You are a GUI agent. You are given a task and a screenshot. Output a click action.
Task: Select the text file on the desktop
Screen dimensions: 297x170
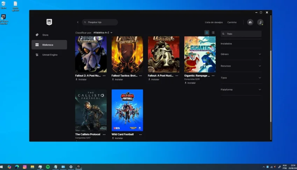(15, 6)
